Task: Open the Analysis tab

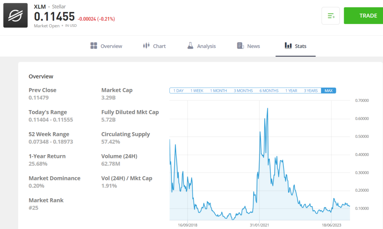Action: [x=201, y=46]
